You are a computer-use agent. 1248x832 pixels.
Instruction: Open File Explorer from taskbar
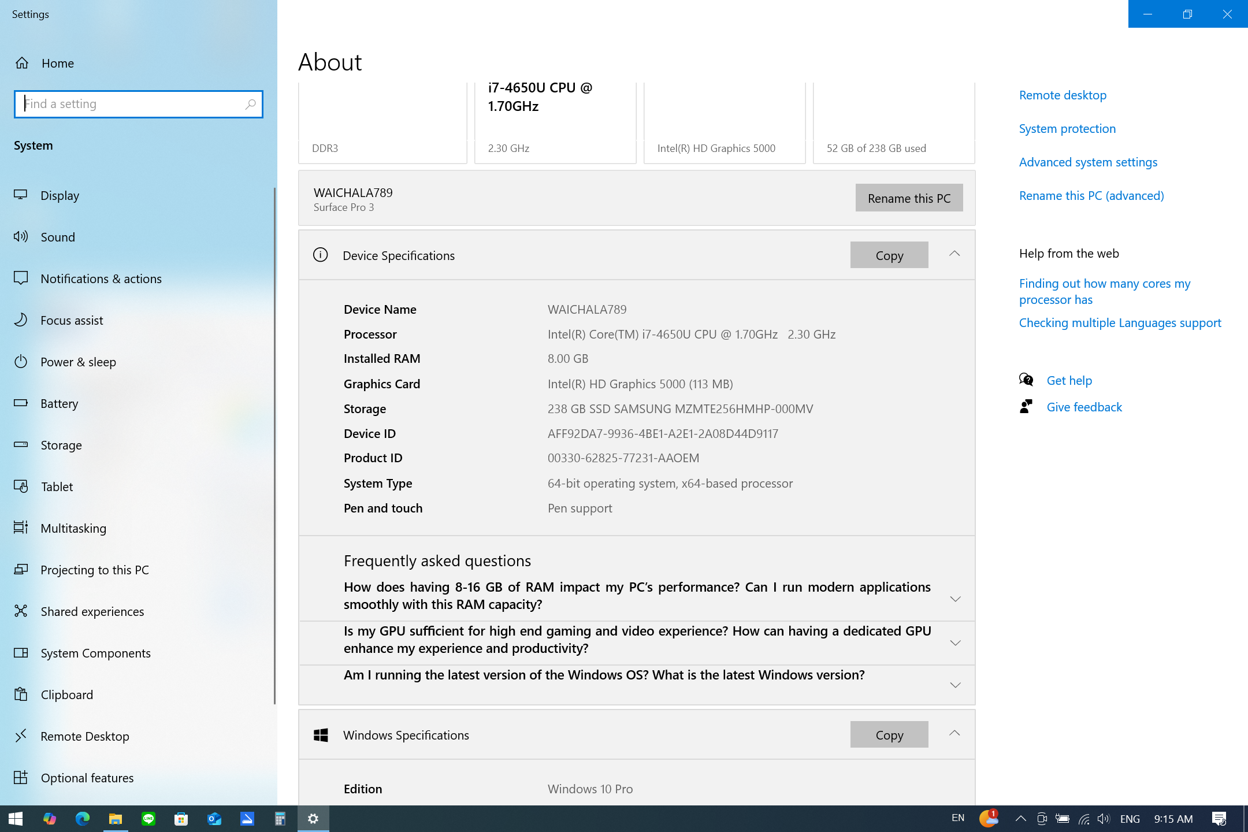[x=116, y=819]
